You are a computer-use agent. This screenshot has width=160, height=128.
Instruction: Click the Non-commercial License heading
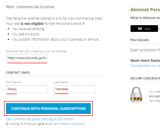30,7
